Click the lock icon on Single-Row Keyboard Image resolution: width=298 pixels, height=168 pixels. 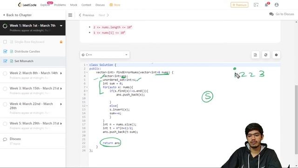(x=61, y=42)
